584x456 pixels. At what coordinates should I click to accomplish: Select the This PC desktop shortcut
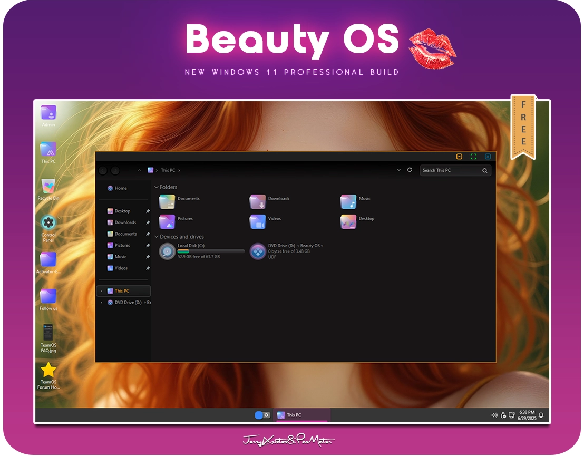pos(48,152)
